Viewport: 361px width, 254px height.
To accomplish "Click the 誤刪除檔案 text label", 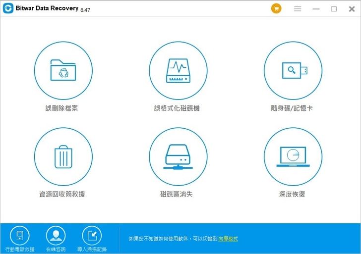I will point(61,108).
